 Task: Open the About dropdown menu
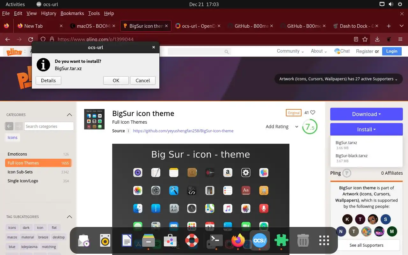tap(319, 51)
